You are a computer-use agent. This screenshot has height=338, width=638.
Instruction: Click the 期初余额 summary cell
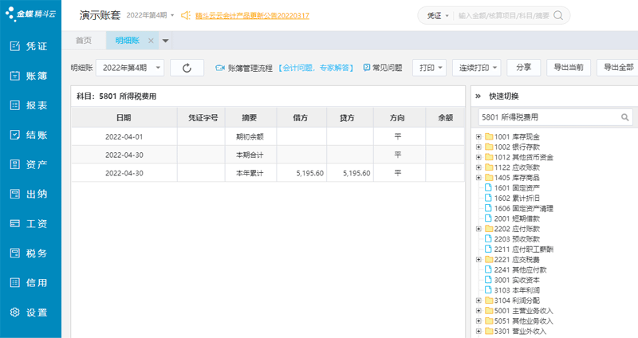tap(250, 137)
